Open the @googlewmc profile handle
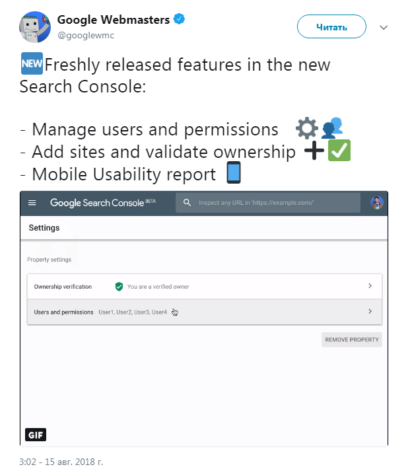Screen dimensions: 408x469 click(x=86, y=35)
